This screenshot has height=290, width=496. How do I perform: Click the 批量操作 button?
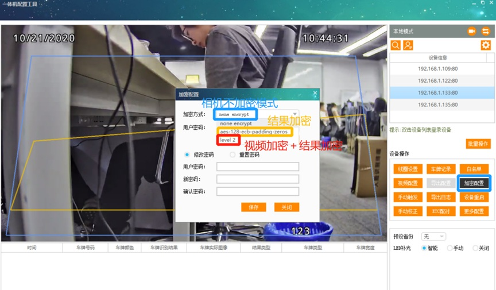(478, 144)
